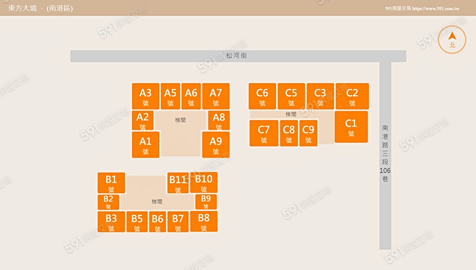
Task: Choose unit B8 on the plan
Action: [204, 221]
